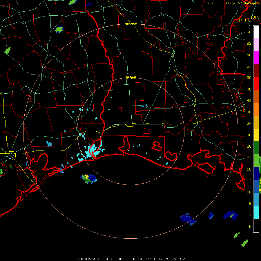Viewport: 261px width, 261px height.
Task: Click the white 66 kft color swatch
Action: [x=256, y=32]
